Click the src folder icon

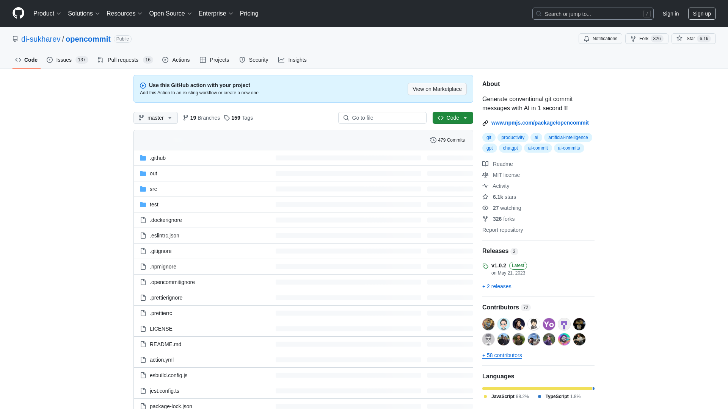tap(143, 189)
